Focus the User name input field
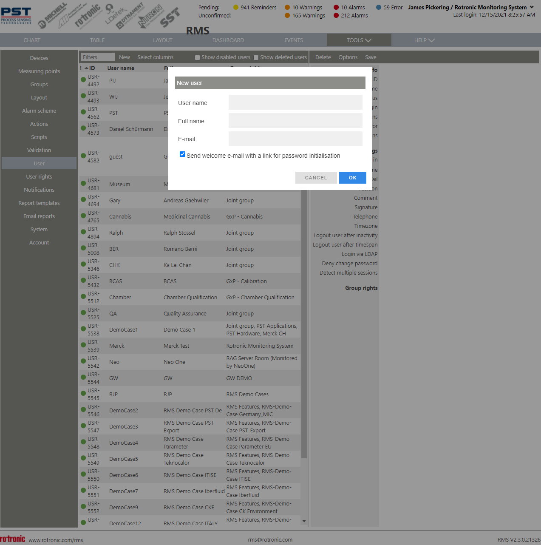 click(295, 102)
